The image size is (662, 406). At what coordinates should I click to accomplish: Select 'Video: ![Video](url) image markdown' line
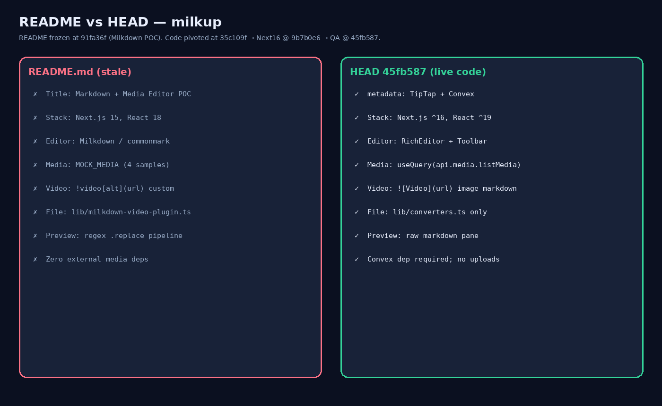[x=442, y=188]
